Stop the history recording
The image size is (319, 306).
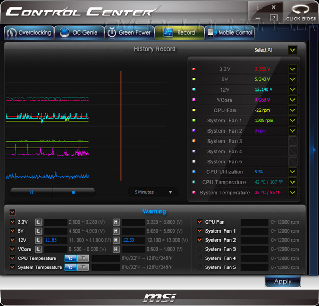tap(74, 192)
